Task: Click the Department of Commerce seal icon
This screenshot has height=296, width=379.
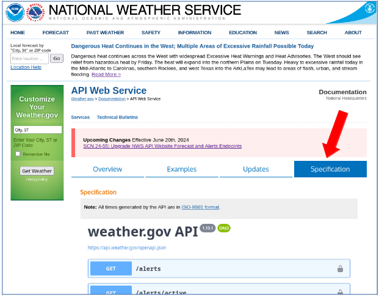Action: point(370,9)
